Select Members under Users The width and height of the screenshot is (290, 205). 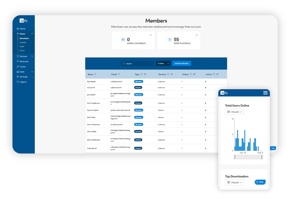[24, 39]
